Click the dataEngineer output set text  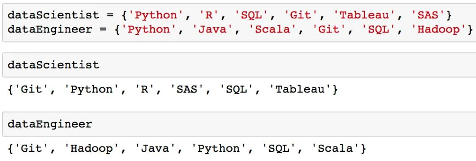(x=187, y=149)
